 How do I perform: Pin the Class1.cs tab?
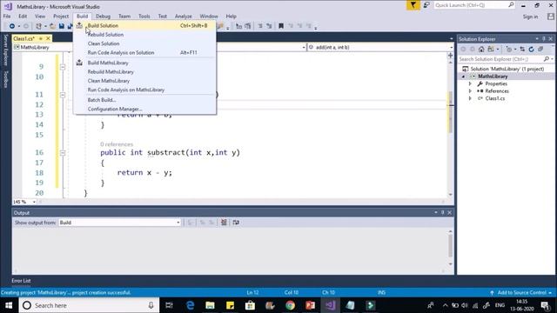click(41, 38)
